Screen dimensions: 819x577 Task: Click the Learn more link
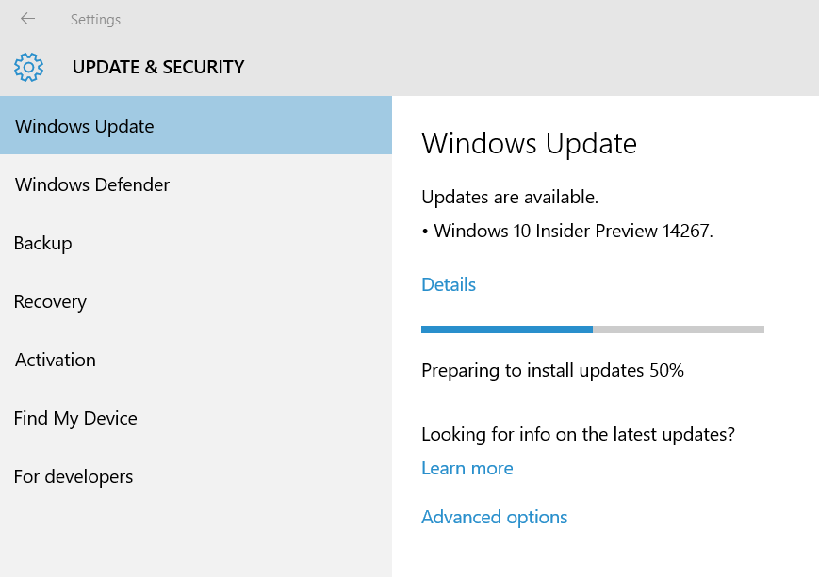[x=467, y=468]
